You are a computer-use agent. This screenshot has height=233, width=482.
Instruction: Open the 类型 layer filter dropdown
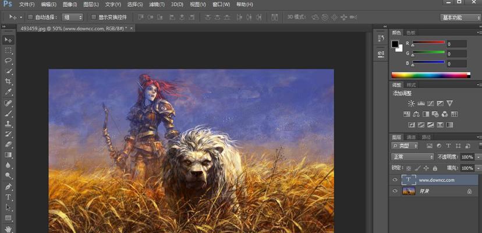click(405, 146)
